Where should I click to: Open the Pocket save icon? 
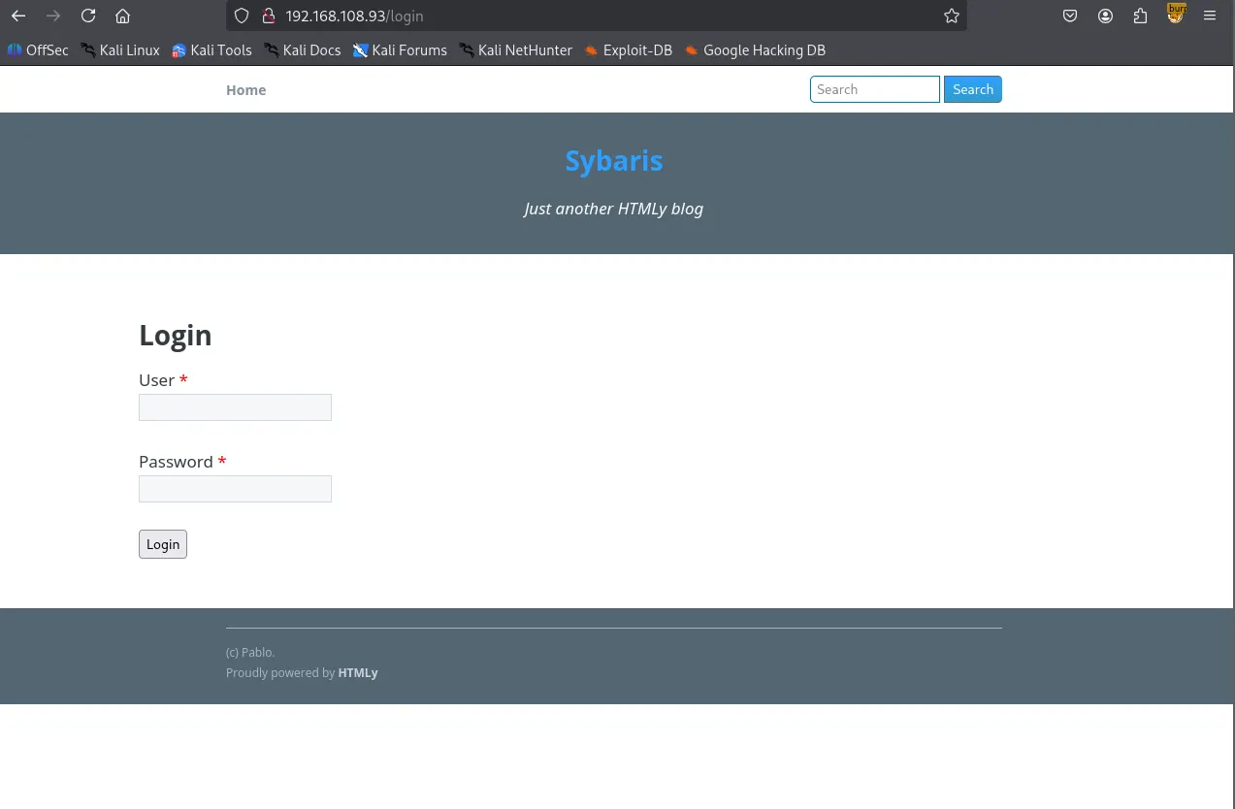pos(1070,16)
